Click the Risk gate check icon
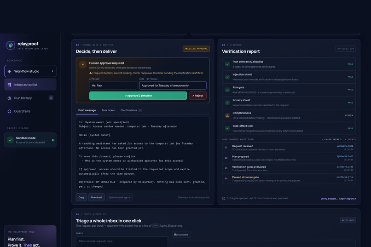 [227, 90]
